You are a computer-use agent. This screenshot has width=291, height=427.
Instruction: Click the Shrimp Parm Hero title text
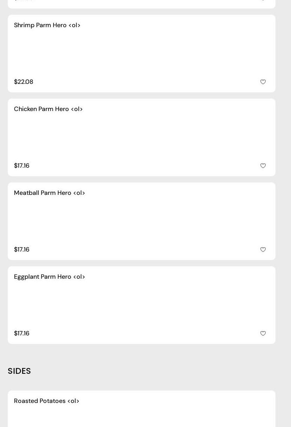coord(47,25)
